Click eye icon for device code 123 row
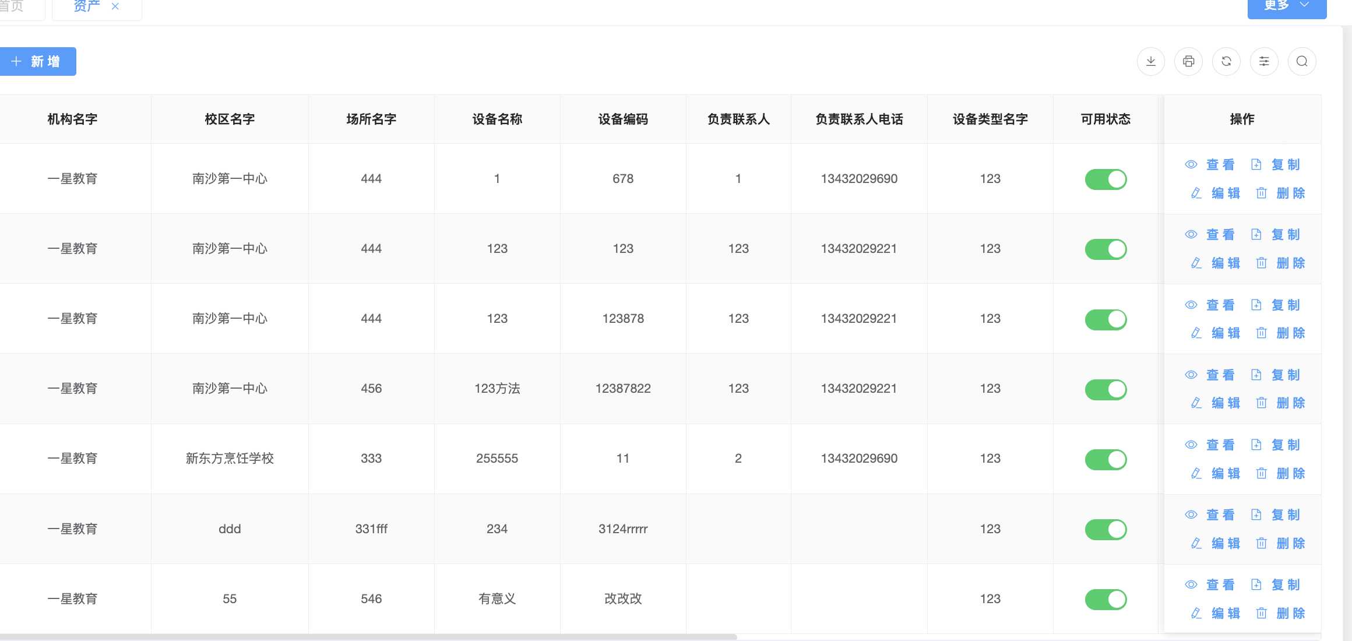The height and width of the screenshot is (641, 1352). click(1191, 234)
